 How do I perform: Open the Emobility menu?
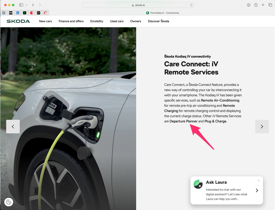97,21
